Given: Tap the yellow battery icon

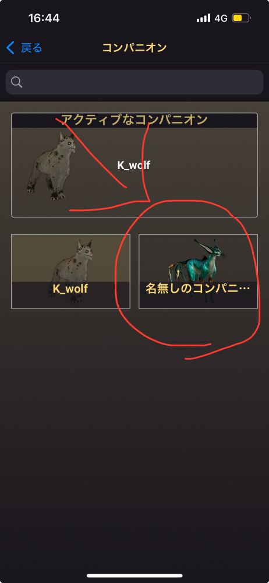Looking at the screenshot, I should point(241,18).
